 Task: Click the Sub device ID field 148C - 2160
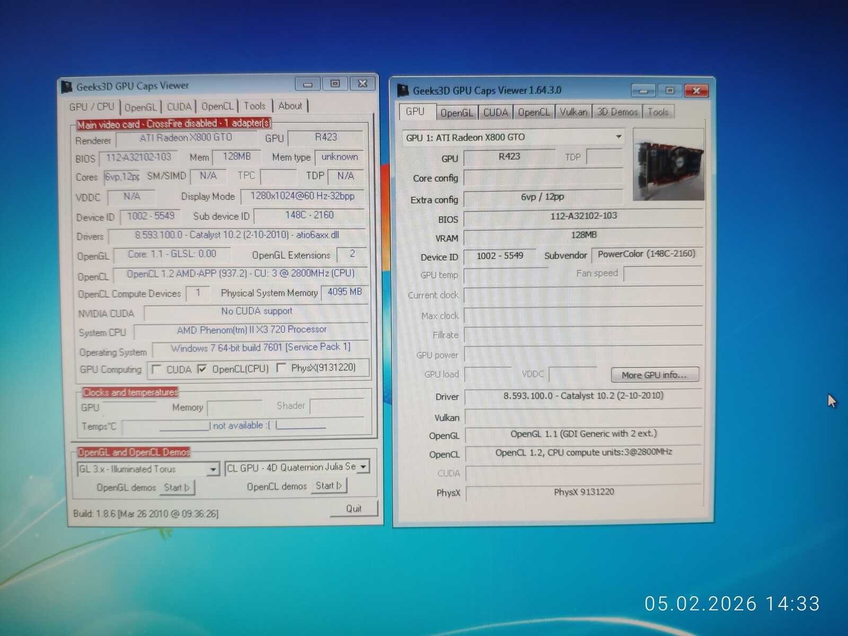coord(310,215)
